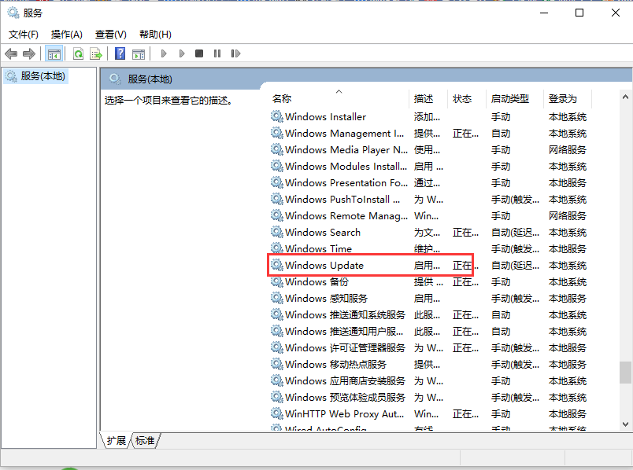Pause the service with the pause icon
This screenshot has height=470, width=633.
pyautogui.click(x=217, y=53)
